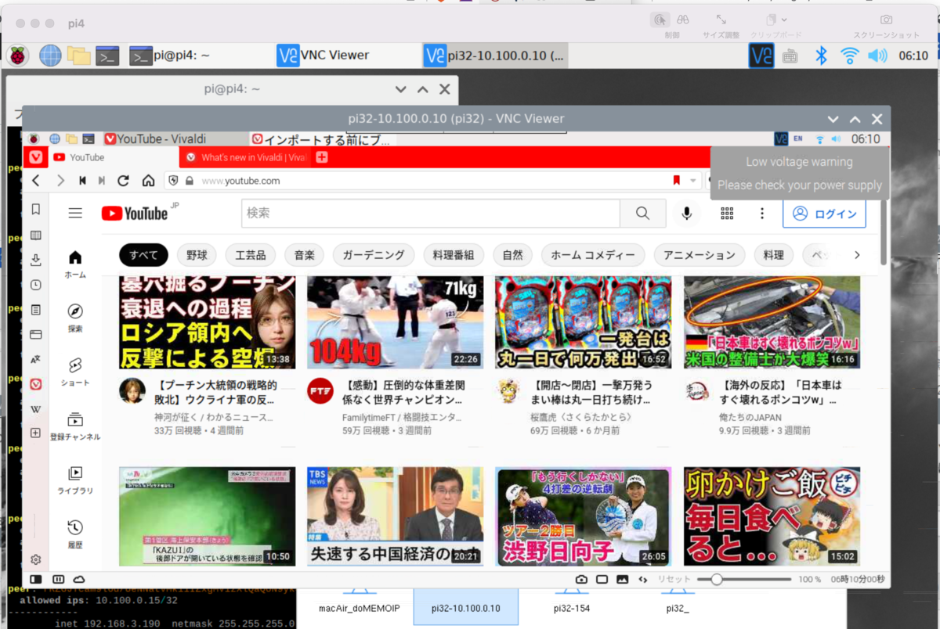940x629 pixels.
Task: Open the 渋野日向子 golf video thumbnail
Action: 584,516
